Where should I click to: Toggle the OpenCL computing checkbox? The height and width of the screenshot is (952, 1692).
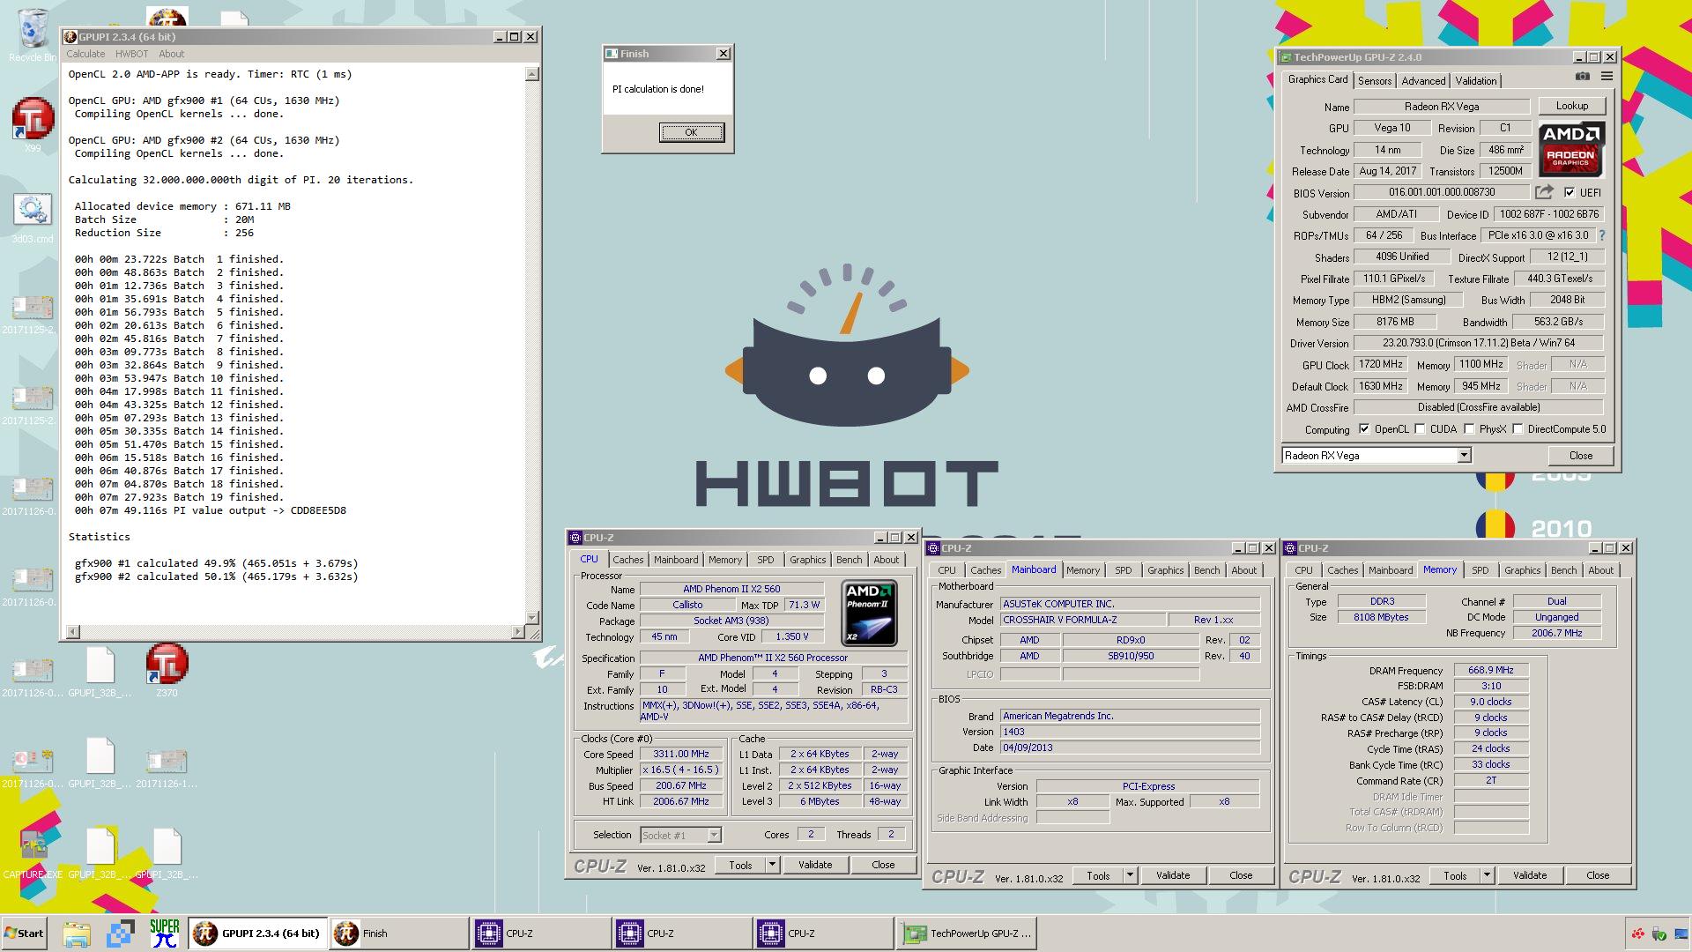pos(1364,429)
